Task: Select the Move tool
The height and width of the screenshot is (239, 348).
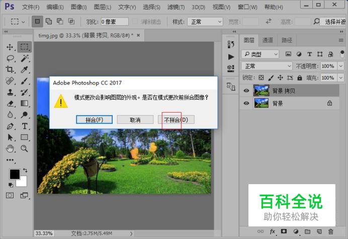Action: click(10, 47)
